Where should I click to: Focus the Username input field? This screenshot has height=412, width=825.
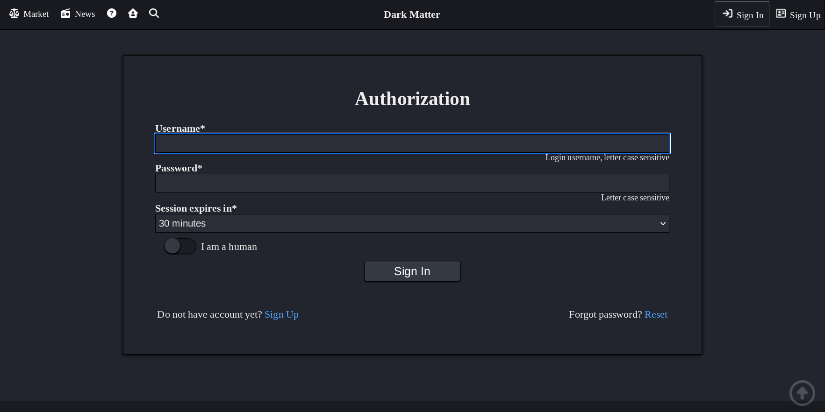[x=412, y=143]
